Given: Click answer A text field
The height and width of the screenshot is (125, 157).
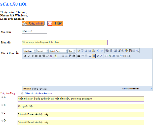Looking at the screenshot, I should pos(81,99).
